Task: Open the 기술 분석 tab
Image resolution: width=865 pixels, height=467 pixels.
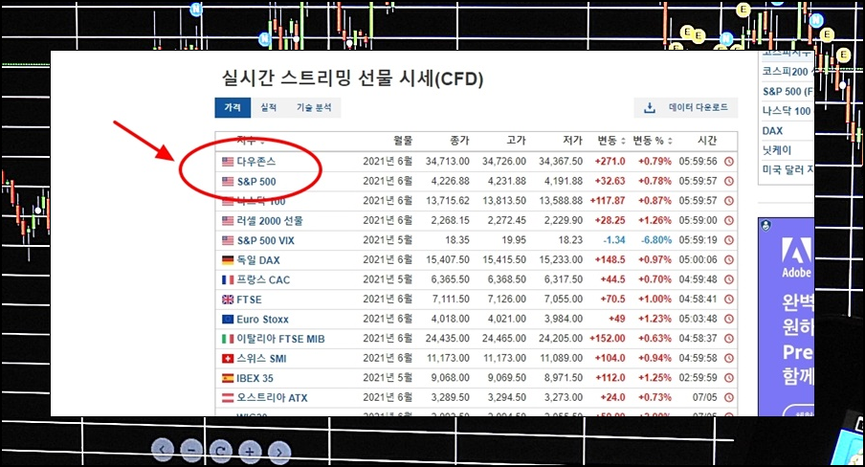Action: (x=314, y=107)
